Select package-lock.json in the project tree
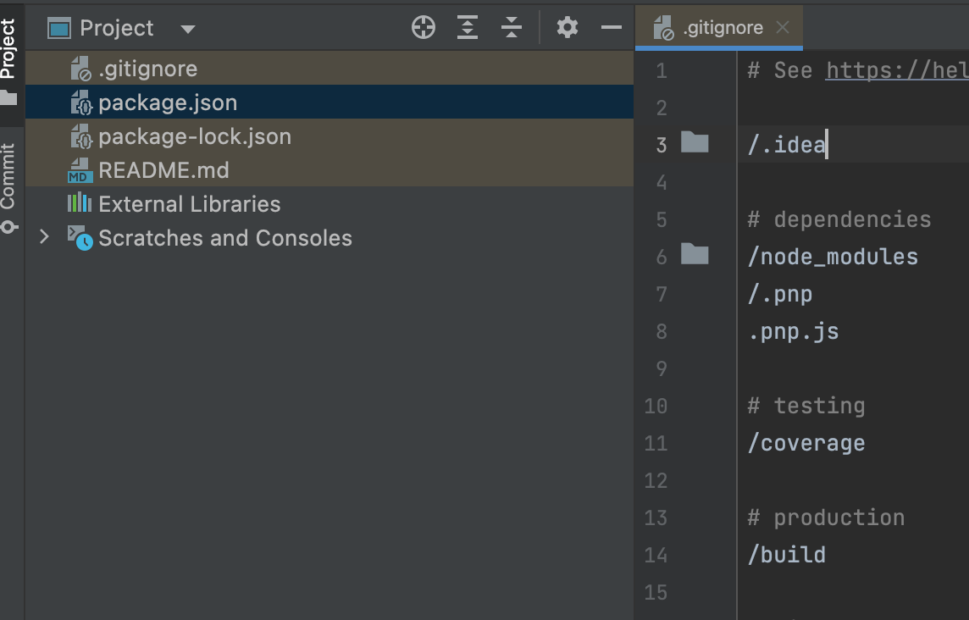969x620 pixels. 329,136
